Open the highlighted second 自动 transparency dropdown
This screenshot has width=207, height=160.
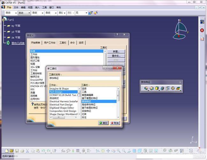[29, 13]
